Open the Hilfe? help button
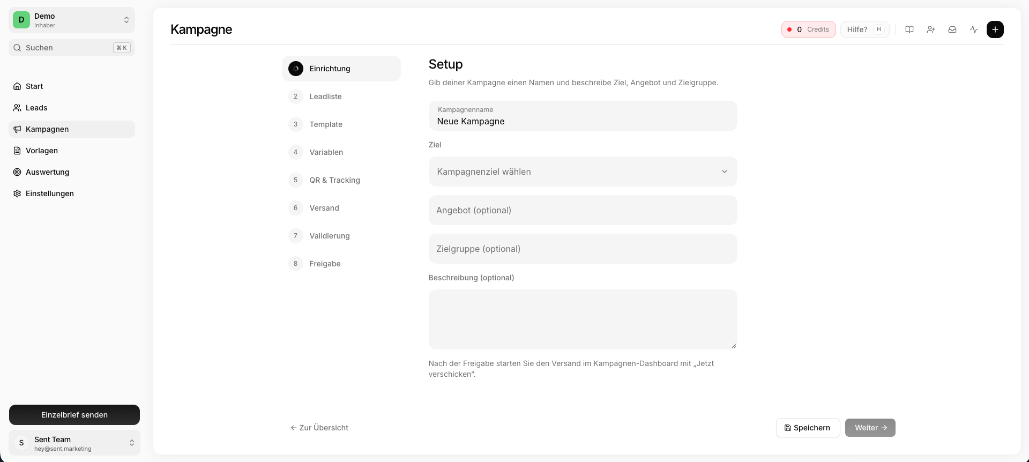Image resolution: width=1029 pixels, height=462 pixels. 864,29
